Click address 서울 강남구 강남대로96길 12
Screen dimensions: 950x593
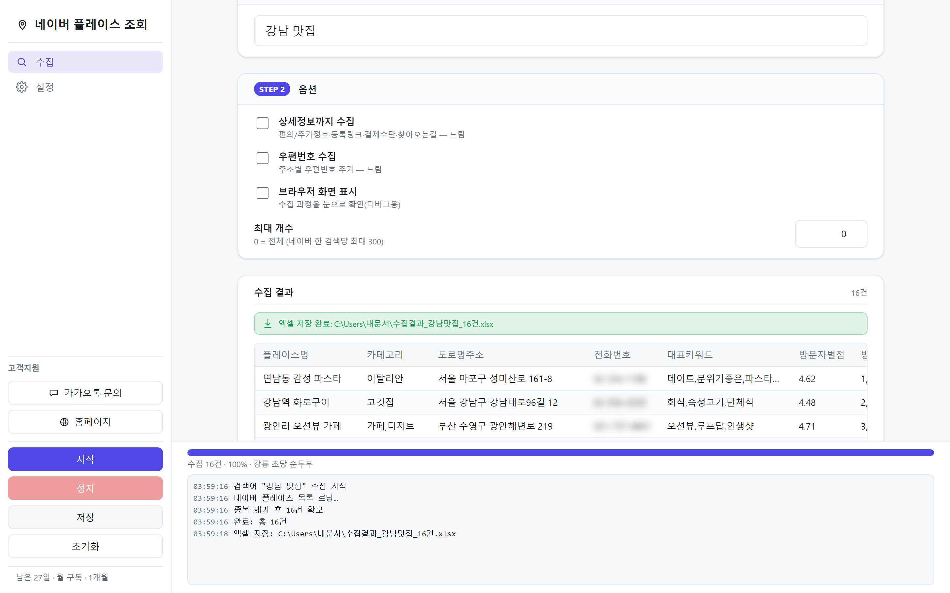pos(498,402)
